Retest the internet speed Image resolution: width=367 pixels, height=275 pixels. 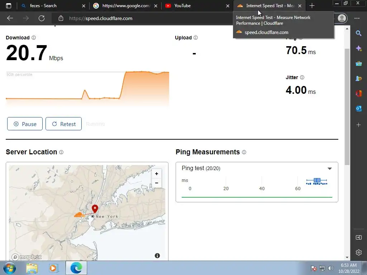(64, 124)
